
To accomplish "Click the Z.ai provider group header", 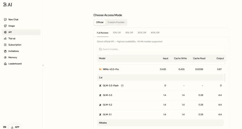I will (161, 78).
